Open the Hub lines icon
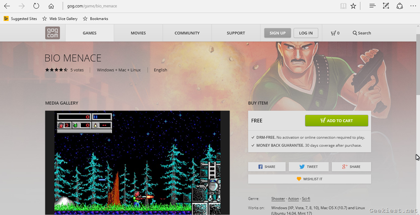The image size is (420, 215). pos(372,6)
